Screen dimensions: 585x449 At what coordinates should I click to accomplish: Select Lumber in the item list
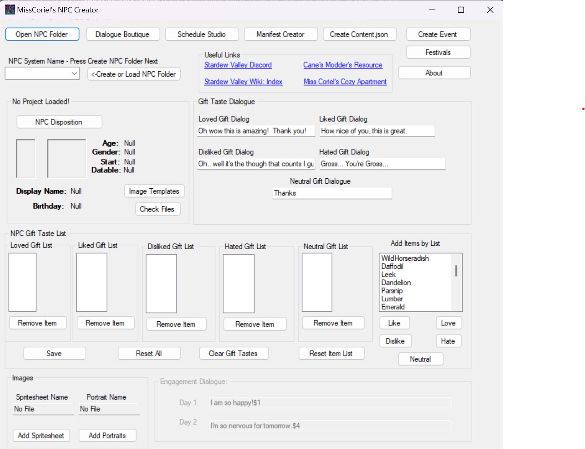pos(392,299)
